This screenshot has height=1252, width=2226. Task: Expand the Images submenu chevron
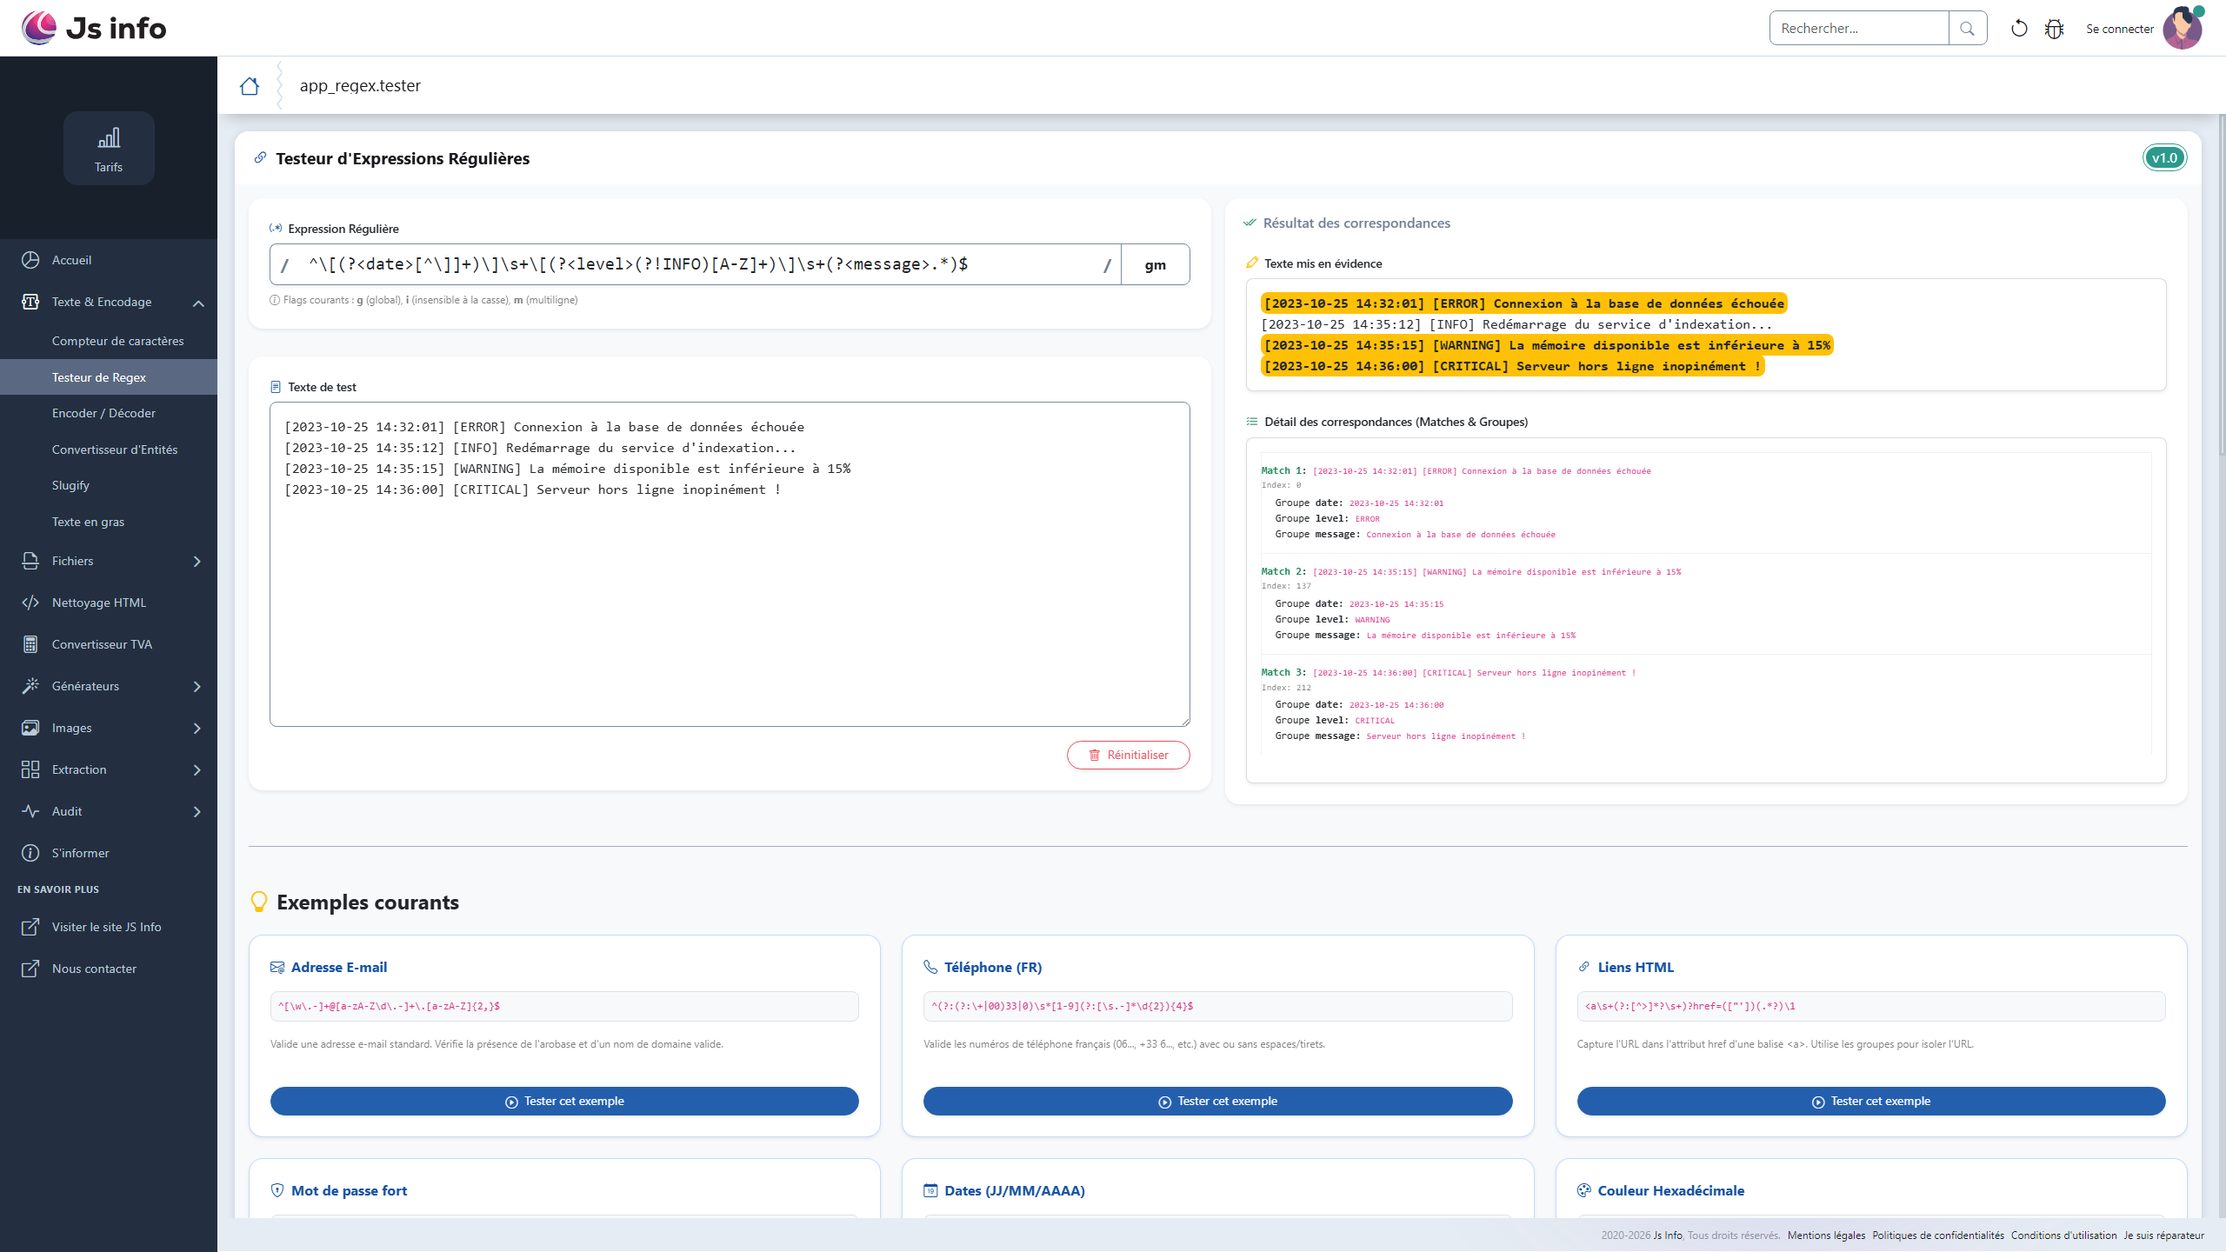click(x=197, y=729)
